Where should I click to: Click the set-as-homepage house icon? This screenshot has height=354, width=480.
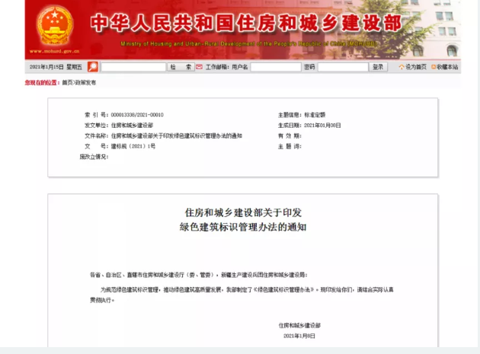point(402,67)
